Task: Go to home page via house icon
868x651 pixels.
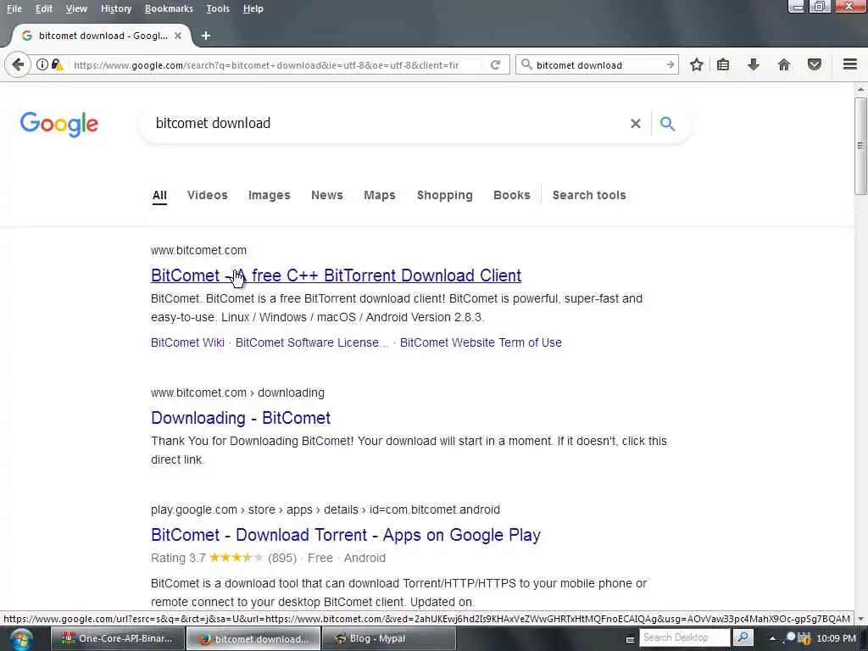Action: coord(784,64)
